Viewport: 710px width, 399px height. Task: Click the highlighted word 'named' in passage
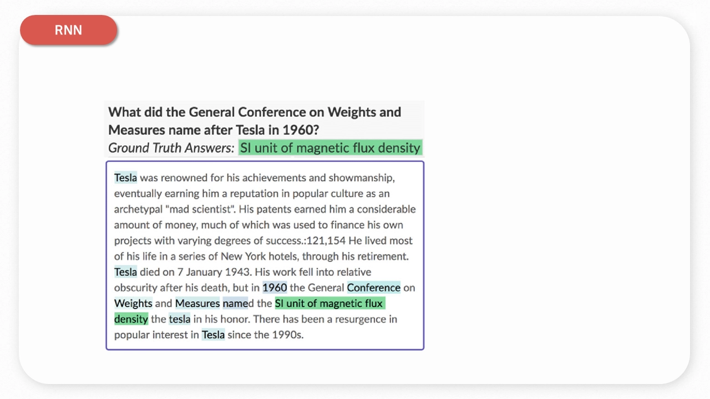point(236,304)
